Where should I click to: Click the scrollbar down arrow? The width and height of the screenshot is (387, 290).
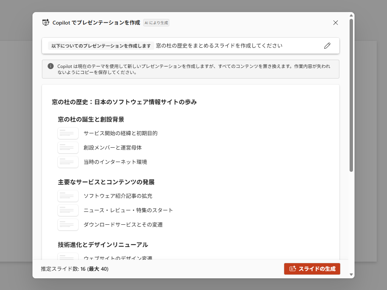pos(352,275)
